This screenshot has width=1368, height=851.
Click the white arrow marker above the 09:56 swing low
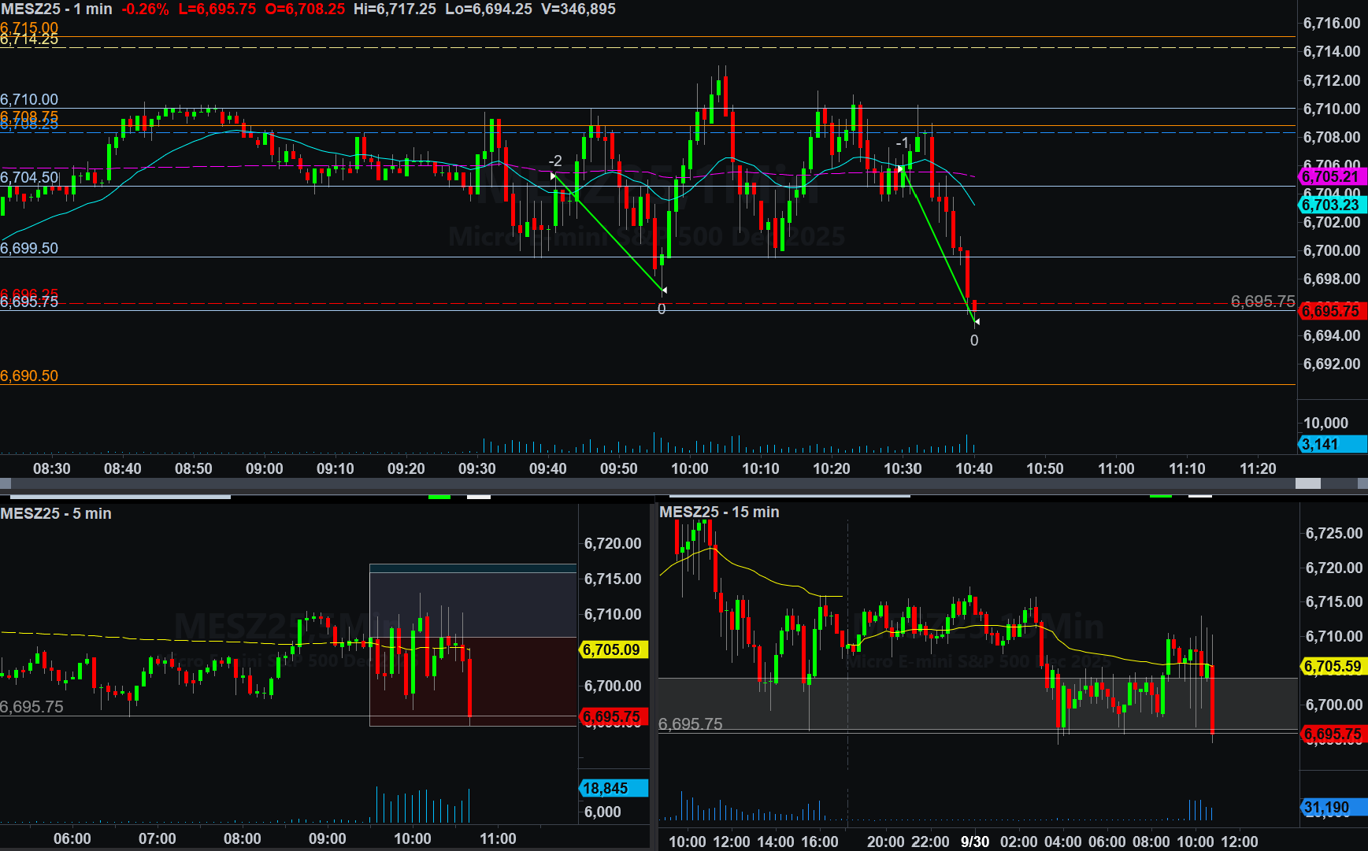(664, 290)
